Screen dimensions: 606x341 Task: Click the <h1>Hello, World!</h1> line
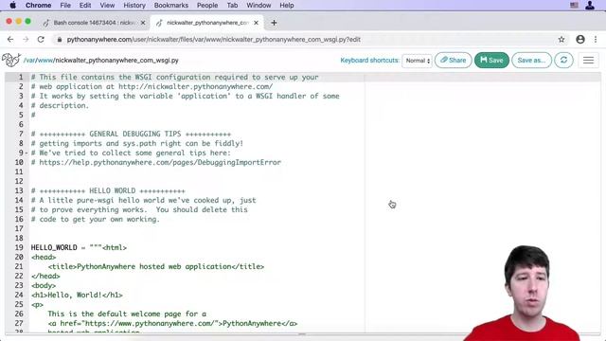click(x=77, y=295)
